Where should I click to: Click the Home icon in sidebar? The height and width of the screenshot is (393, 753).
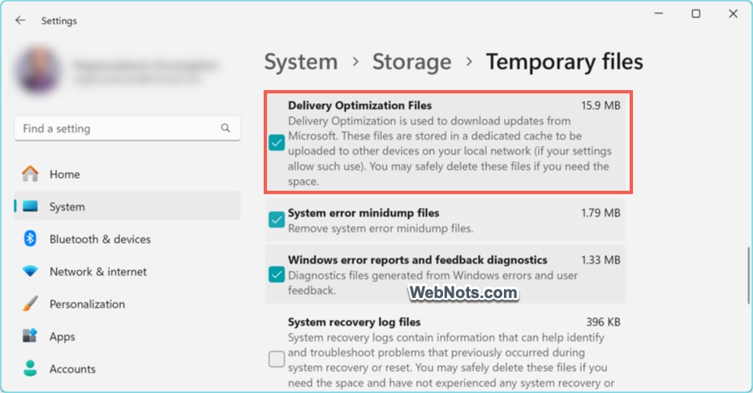point(30,174)
